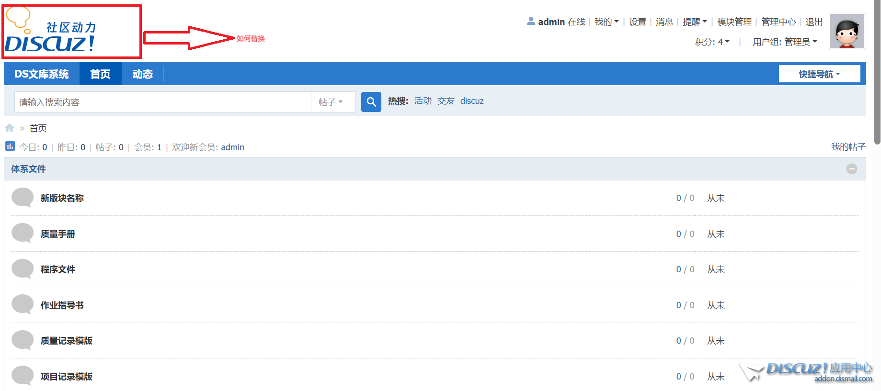This screenshot has width=881, height=391.
Task: Click into the 请输入搜索内容 search field
Action: click(163, 102)
